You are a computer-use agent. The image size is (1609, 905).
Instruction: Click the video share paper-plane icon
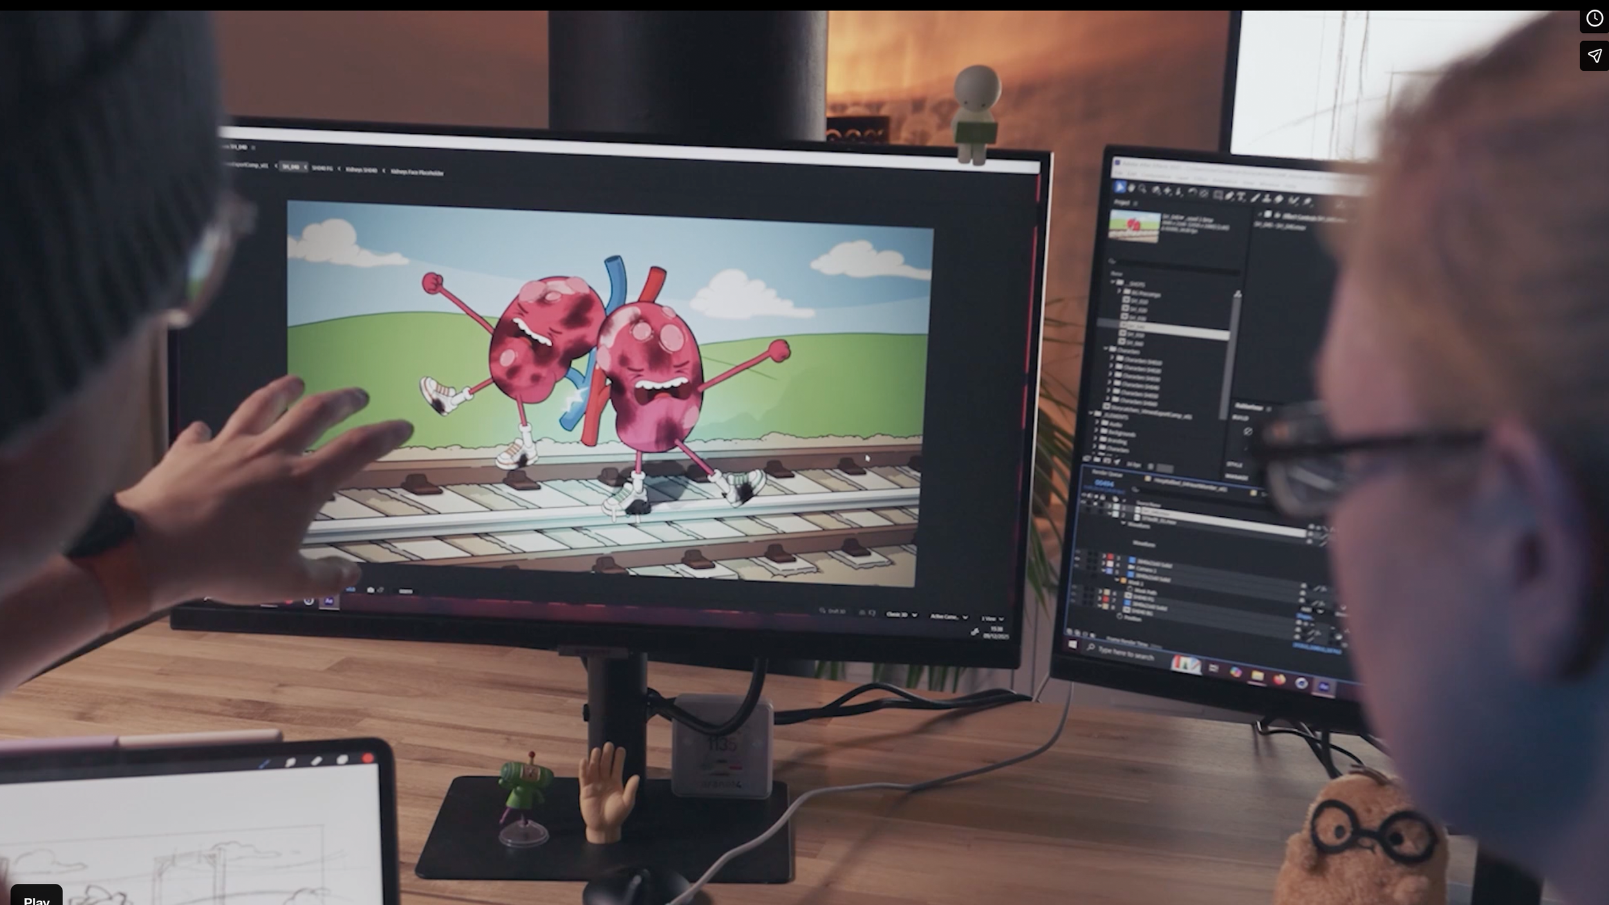(x=1594, y=56)
